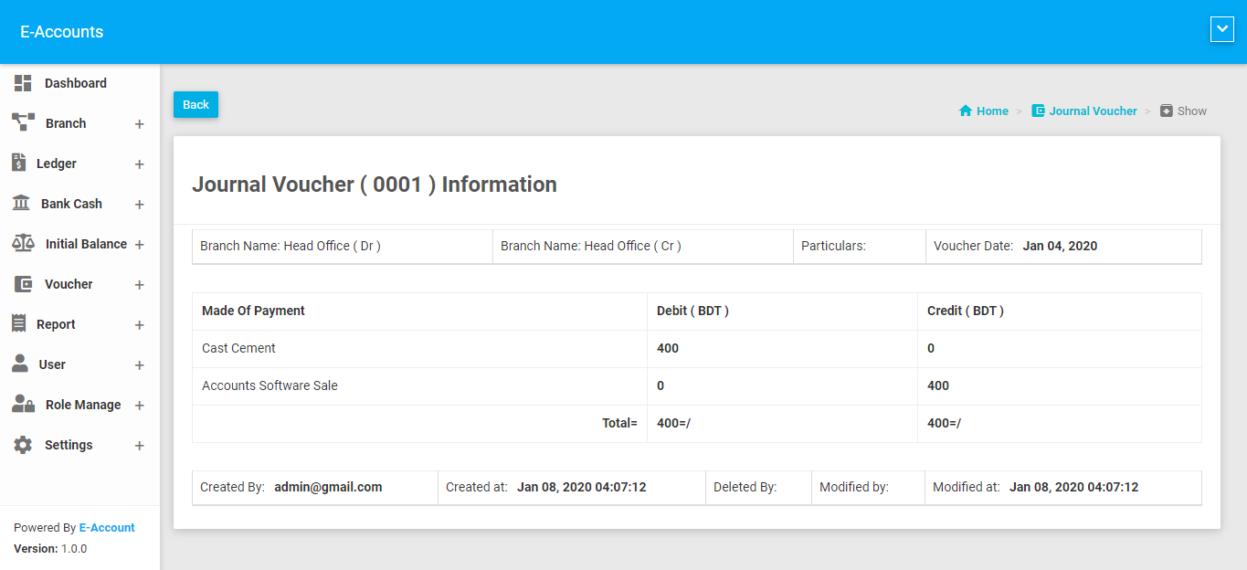
Task: Expand the Report submenu plus sign
Action: point(139,325)
